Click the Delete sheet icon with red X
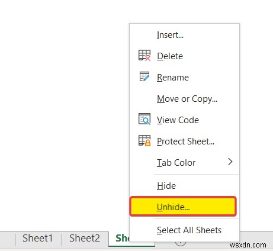Screen dimensions: 273x251 [x=144, y=55]
